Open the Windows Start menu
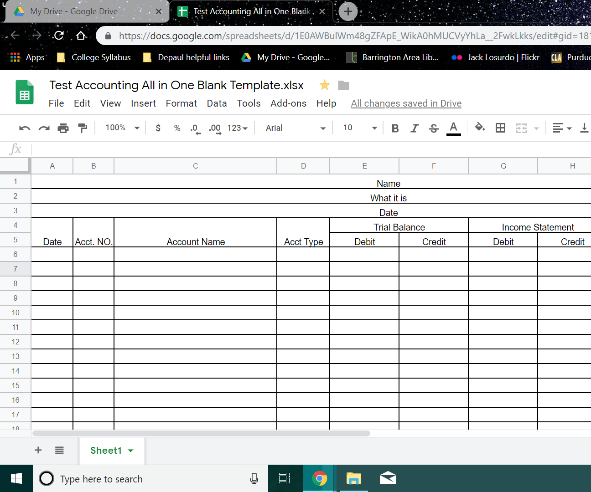The width and height of the screenshot is (591, 492). coord(16,478)
